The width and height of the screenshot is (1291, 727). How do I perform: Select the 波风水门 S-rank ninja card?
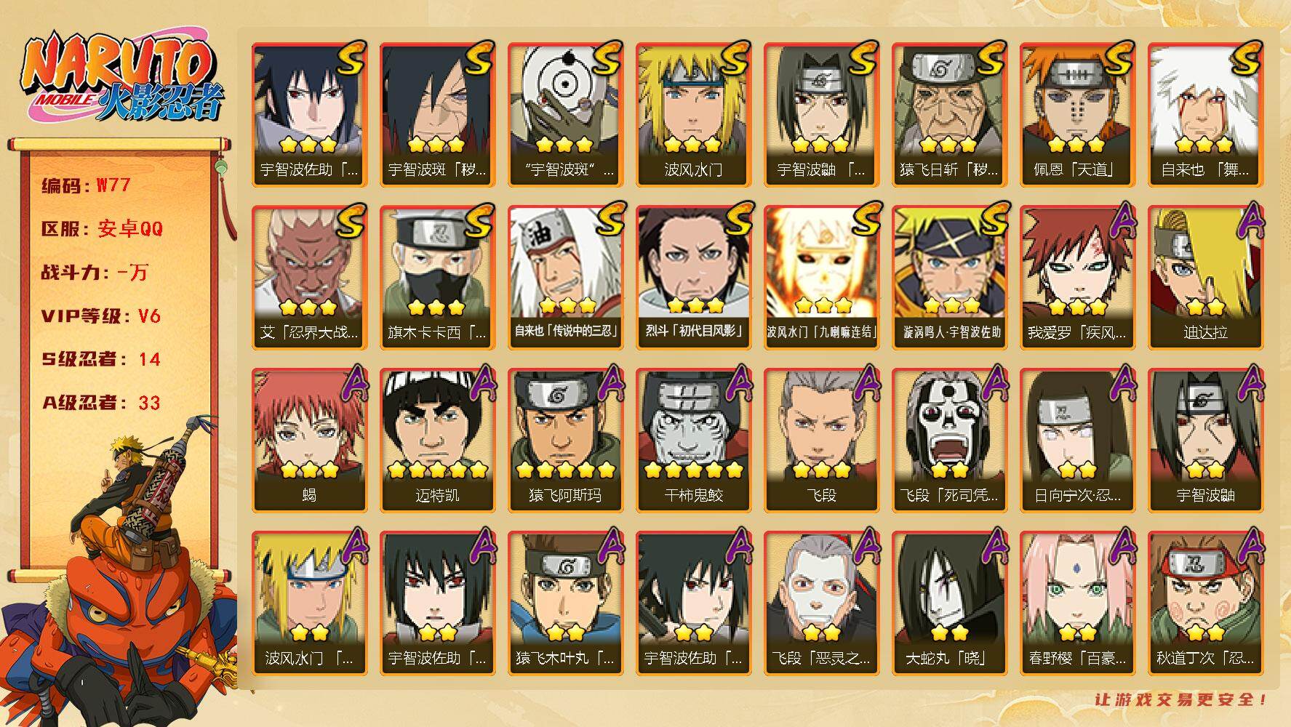(693, 114)
